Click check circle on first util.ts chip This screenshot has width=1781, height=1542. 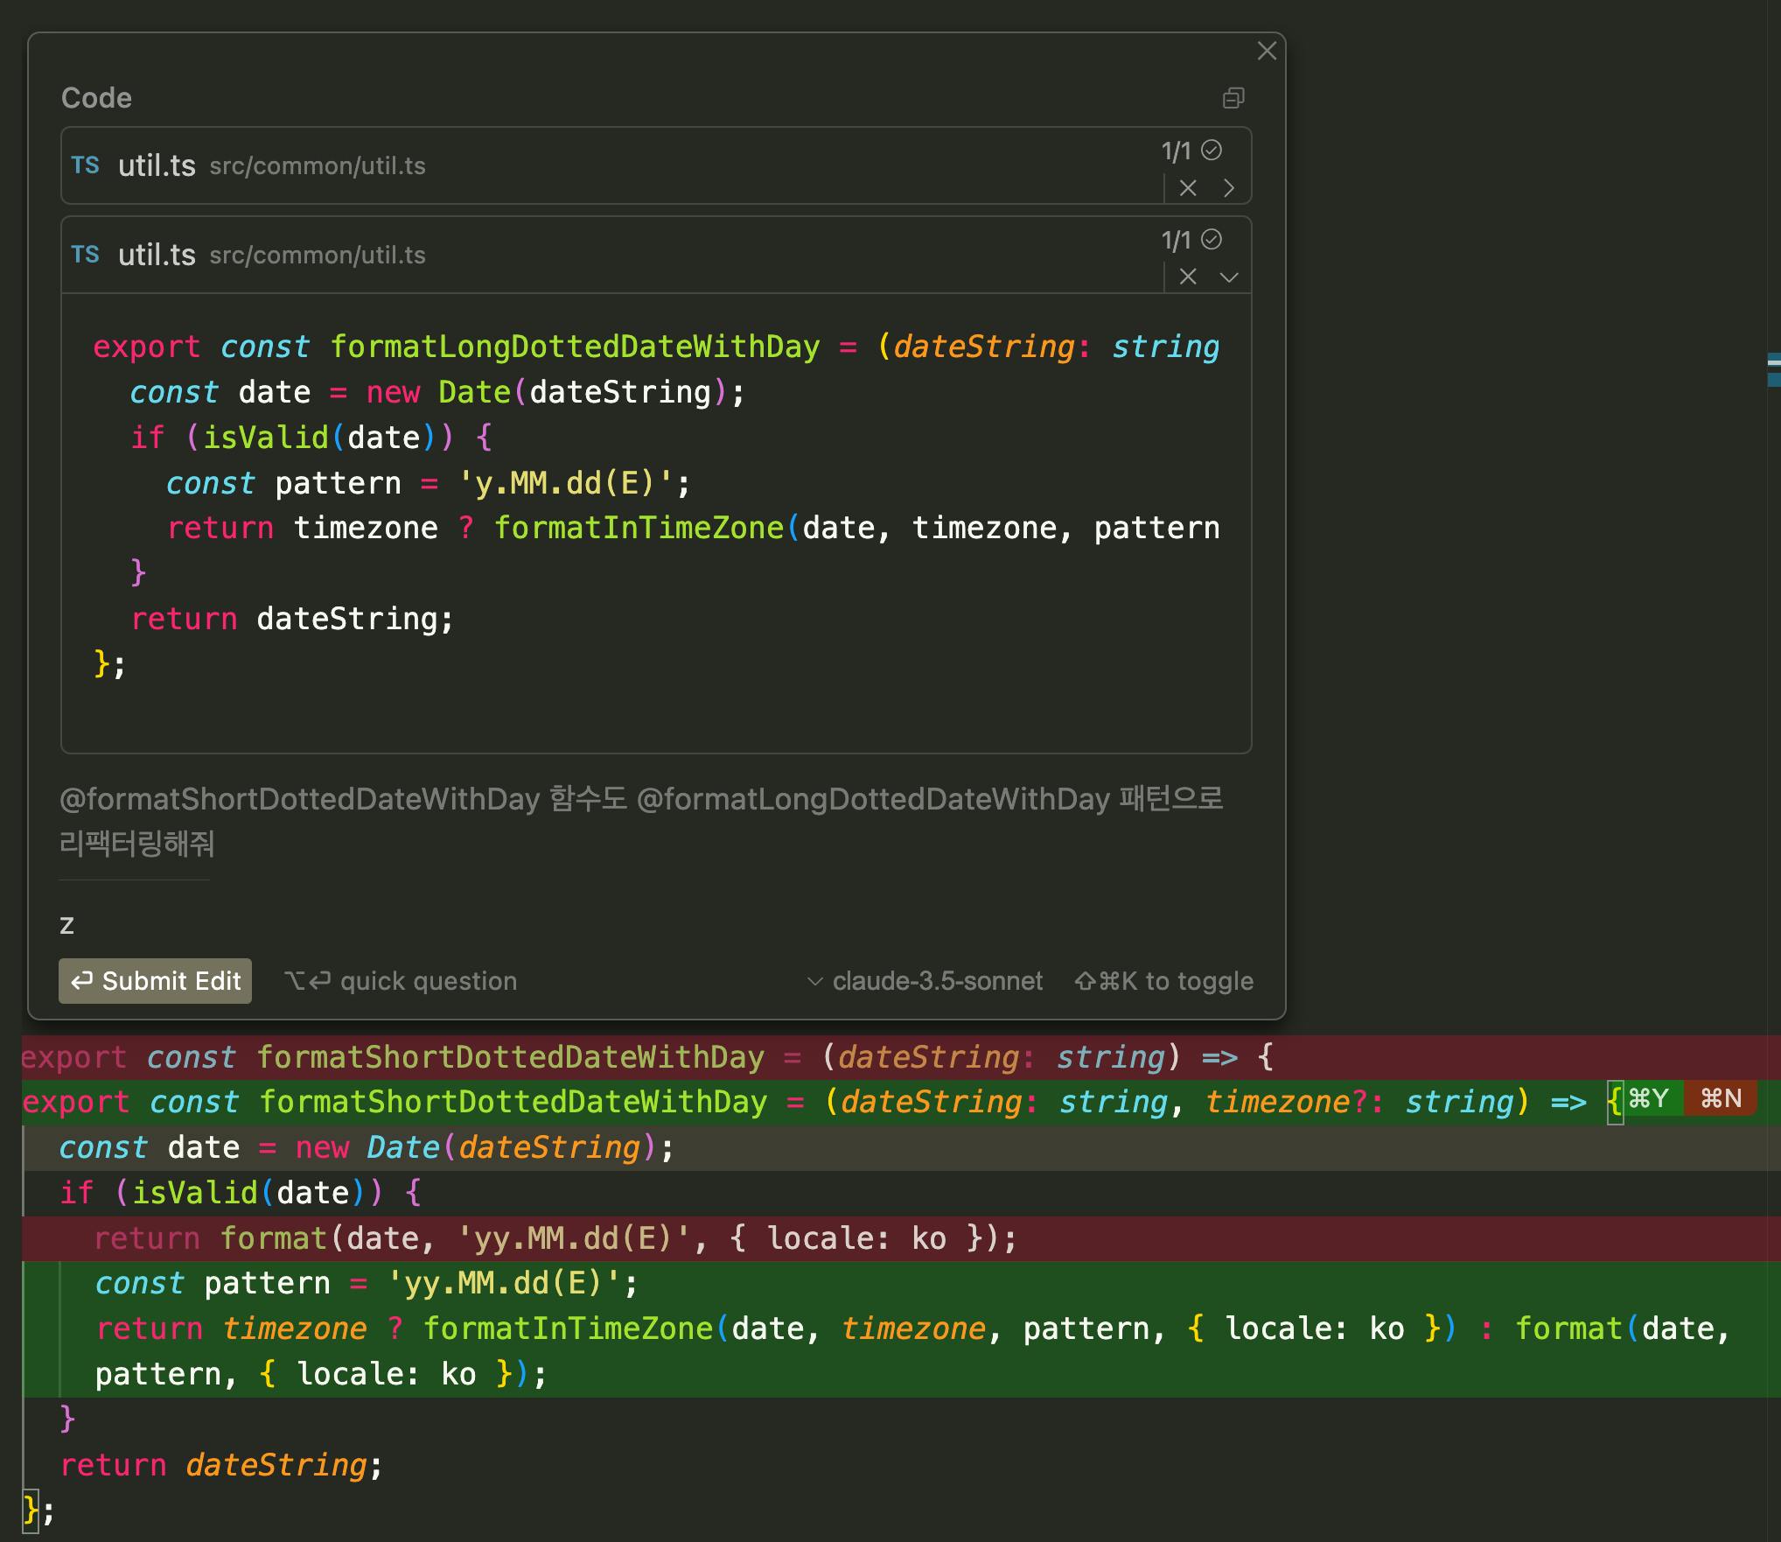click(x=1212, y=151)
